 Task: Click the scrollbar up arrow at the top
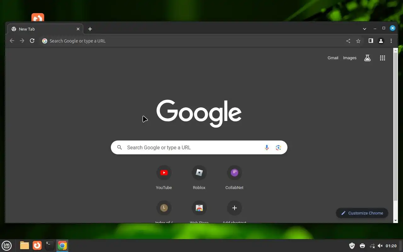(x=396, y=50)
